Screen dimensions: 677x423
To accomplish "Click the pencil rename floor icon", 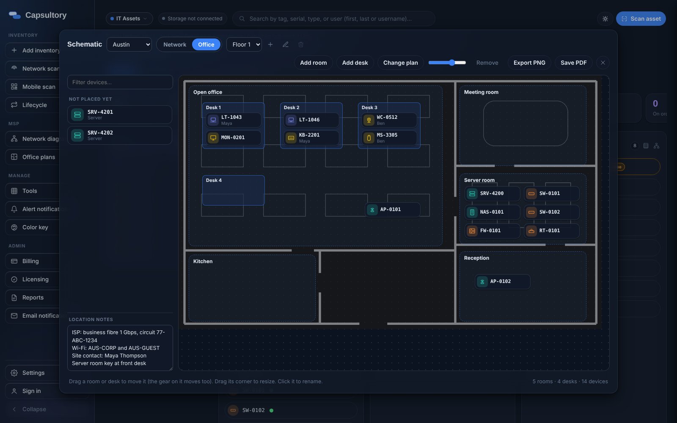I will pos(286,44).
